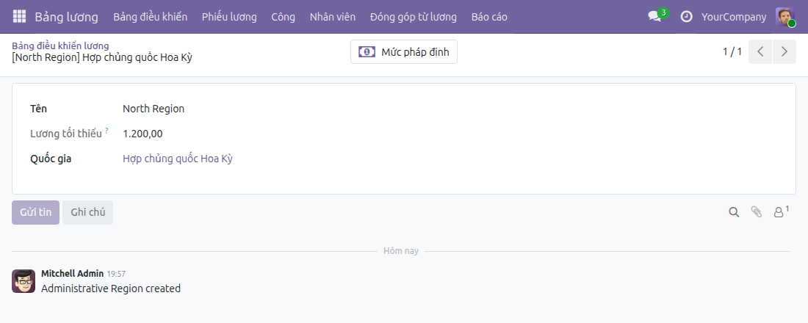Click the Mức pháp định button
The height and width of the screenshot is (323, 808).
click(x=404, y=51)
